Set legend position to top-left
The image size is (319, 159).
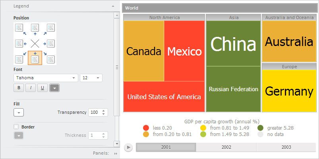19,28
